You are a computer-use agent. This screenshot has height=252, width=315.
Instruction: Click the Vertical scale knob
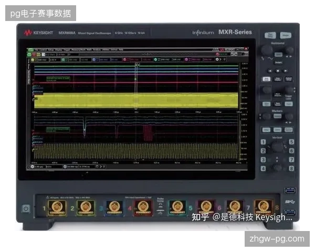[x=277, y=146]
